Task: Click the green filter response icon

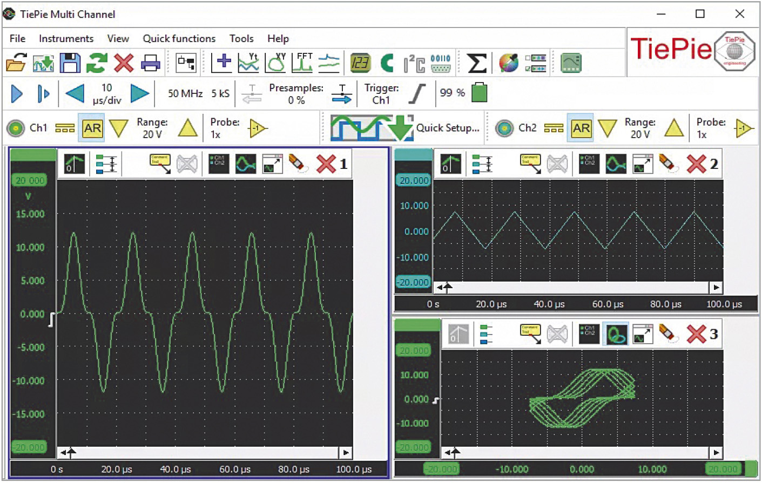Action: [x=571, y=63]
